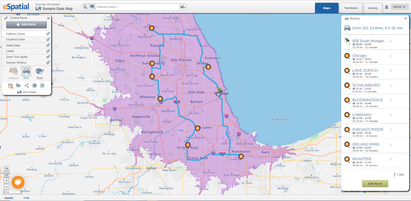Viewport: 411px width, 201px height.
Task: Recenter the map with the target icon
Action: click(7, 174)
